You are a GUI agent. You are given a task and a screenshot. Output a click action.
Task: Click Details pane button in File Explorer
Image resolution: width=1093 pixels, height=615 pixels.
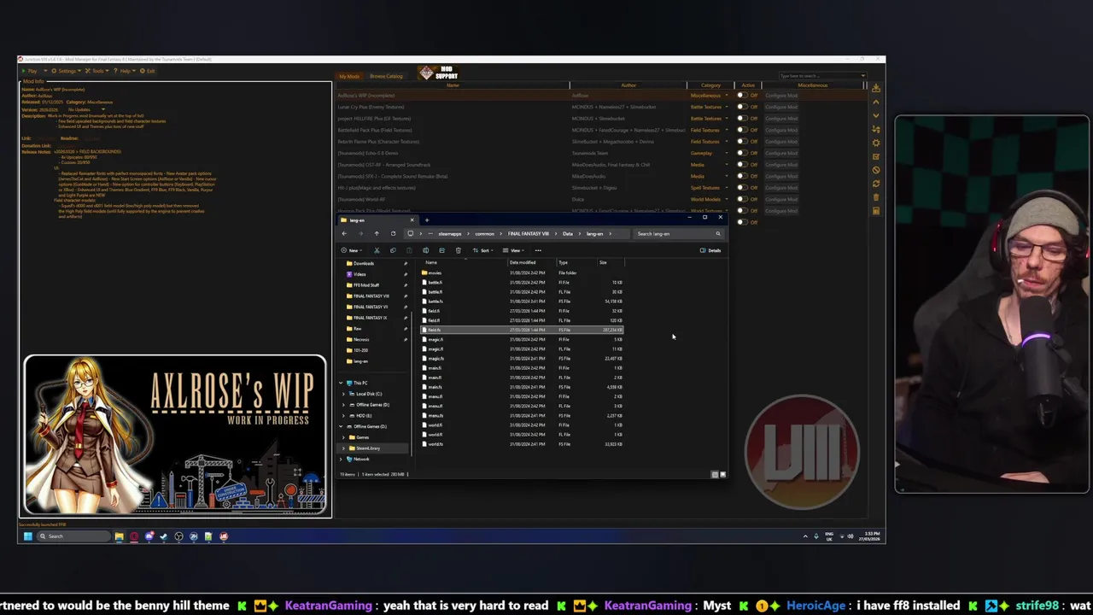click(x=710, y=250)
